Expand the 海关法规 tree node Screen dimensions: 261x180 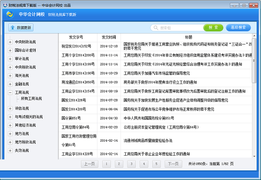coord(10,76)
